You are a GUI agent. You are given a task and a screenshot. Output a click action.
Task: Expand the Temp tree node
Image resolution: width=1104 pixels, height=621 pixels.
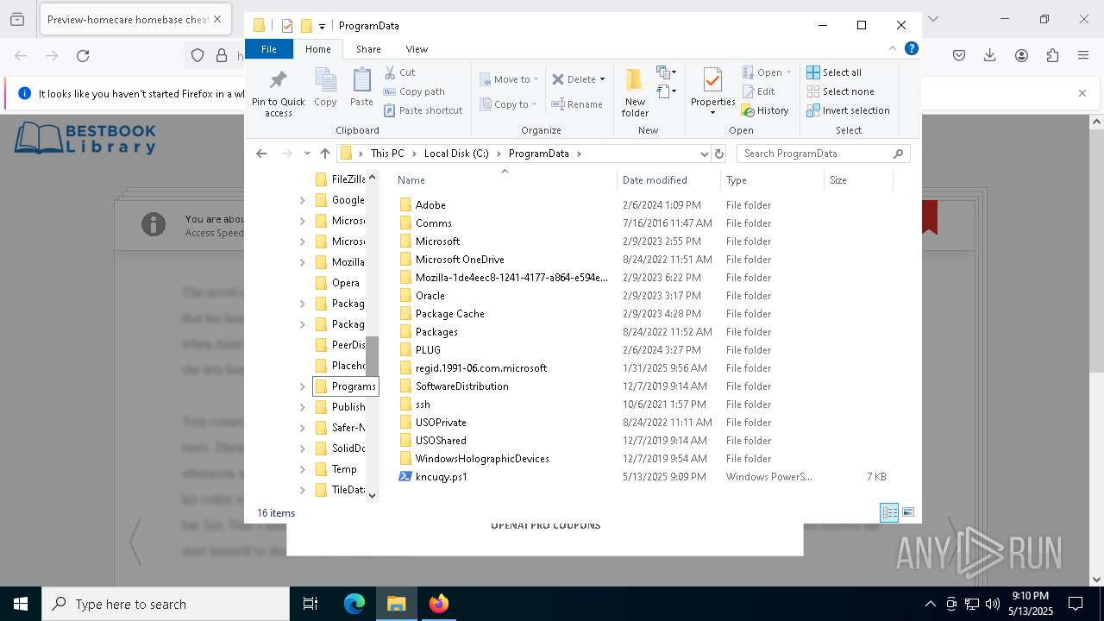click(x=302, y=469)
